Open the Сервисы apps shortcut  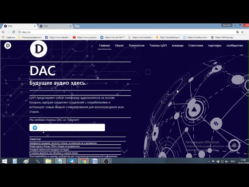[9, 37]
